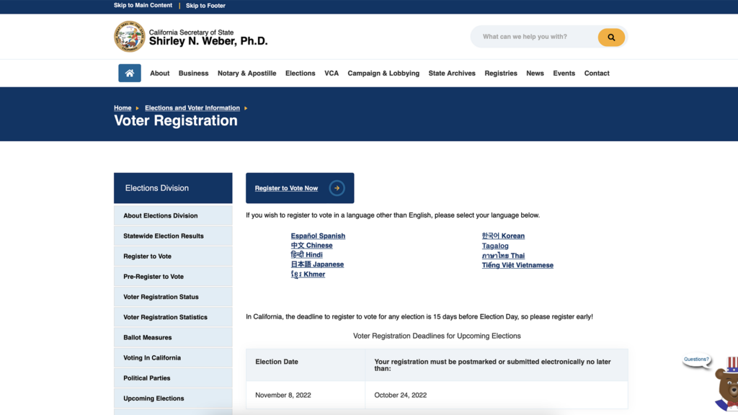
Task: Select Korean language link
Action: 503,236
